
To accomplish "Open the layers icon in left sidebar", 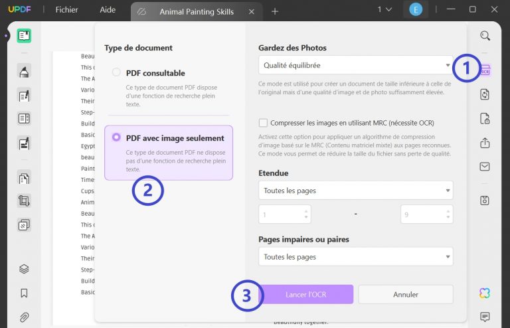I will click(25, 269).
